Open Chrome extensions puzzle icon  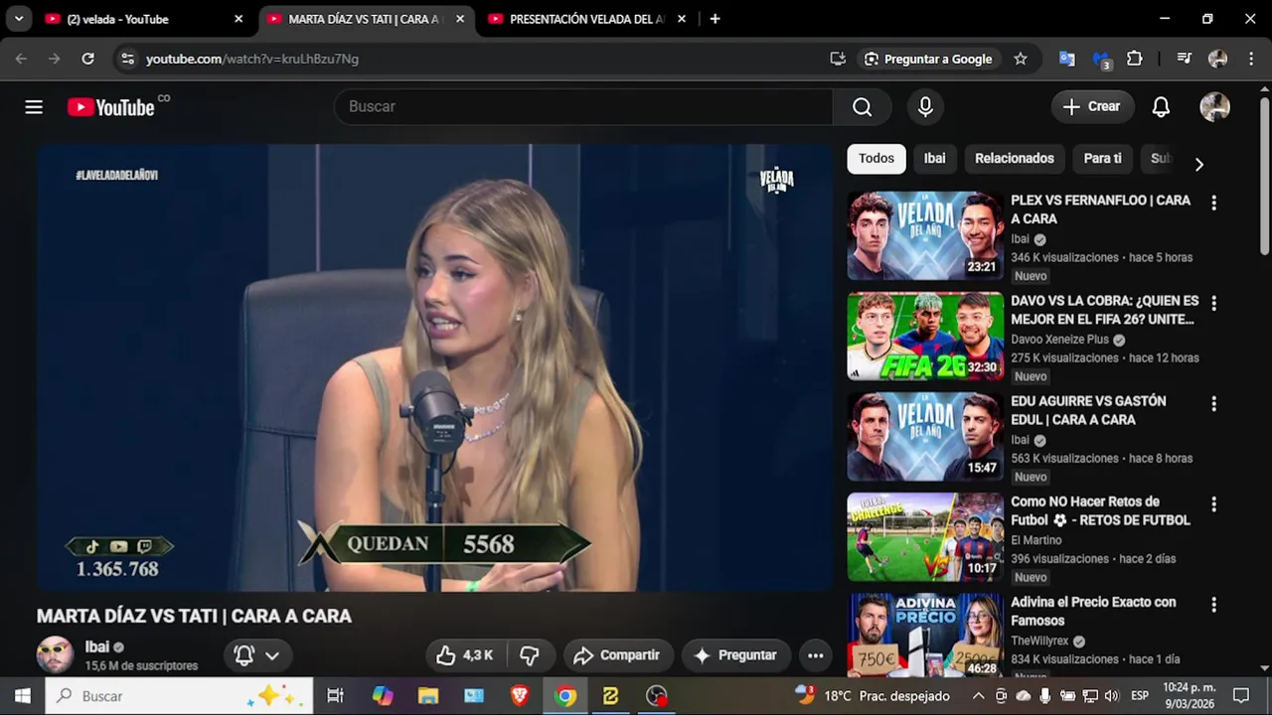[x=1134, y=59]
